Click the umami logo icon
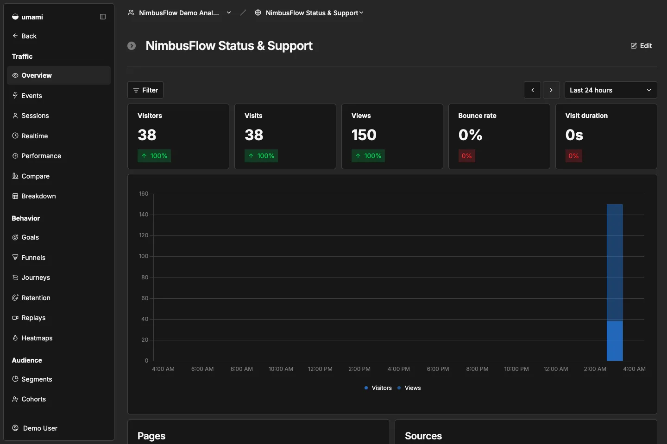The height and width of the screenshot is (444, 667). pos(15,17)
